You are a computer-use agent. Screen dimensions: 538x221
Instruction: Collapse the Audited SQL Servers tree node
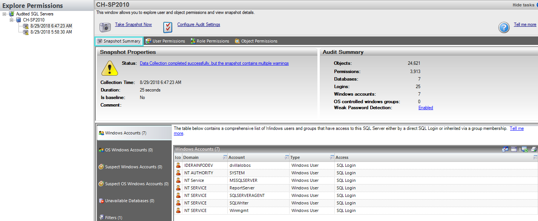coord(4,14)
